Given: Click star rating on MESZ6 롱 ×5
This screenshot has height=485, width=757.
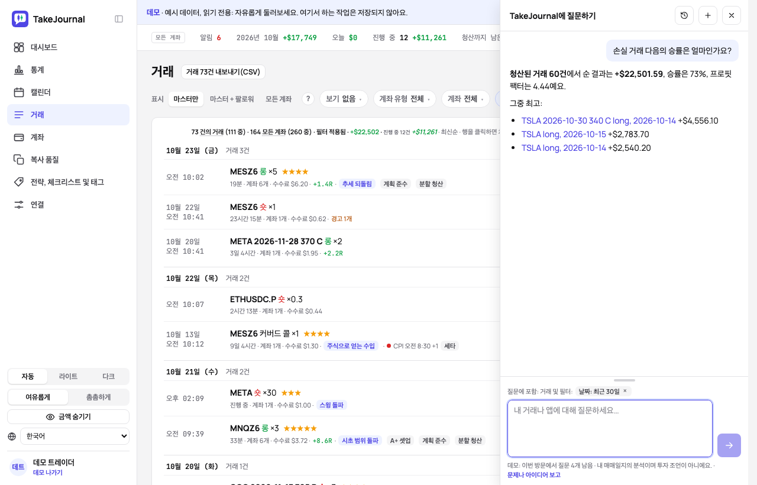Looking at the screenshot, I should click(295, 172).
